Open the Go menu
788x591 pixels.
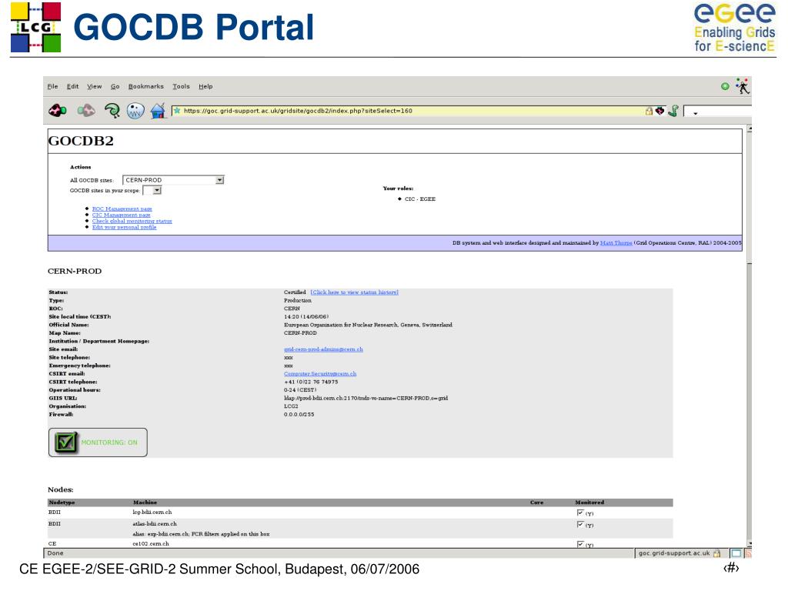pyautogui.click(x=115, y=86)
